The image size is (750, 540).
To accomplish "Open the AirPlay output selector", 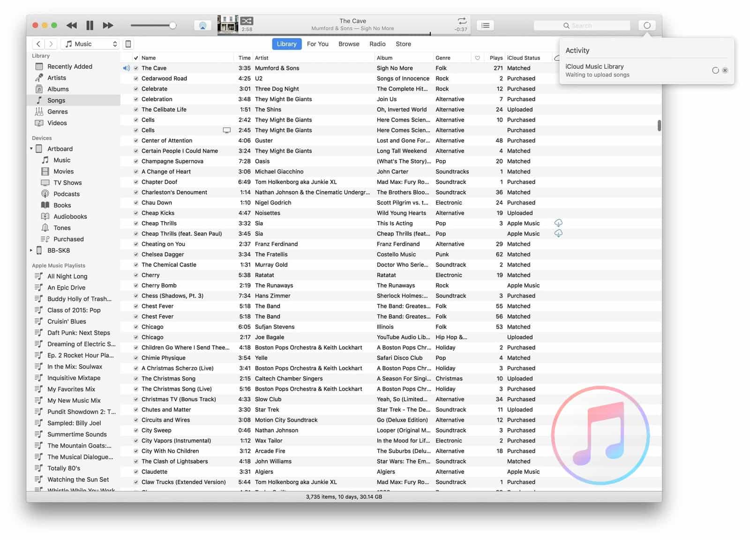I will (x=202, y=26).
